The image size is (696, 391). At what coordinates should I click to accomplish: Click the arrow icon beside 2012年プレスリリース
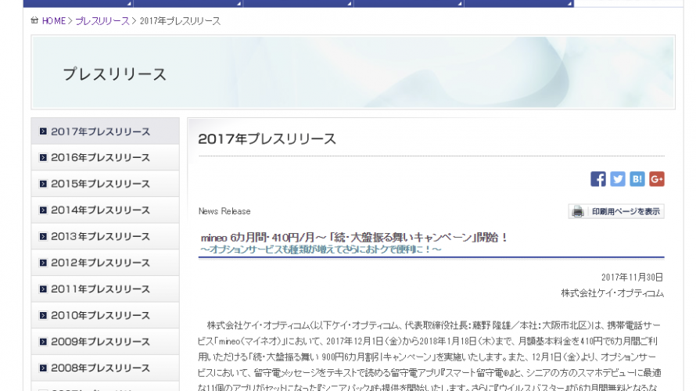point(43,263)
